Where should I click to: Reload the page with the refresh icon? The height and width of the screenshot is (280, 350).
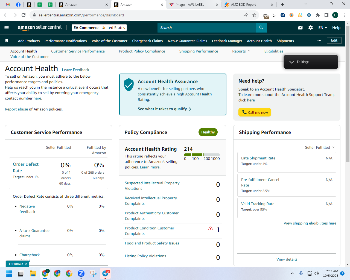pyautogui.click(x=24, y=15)
